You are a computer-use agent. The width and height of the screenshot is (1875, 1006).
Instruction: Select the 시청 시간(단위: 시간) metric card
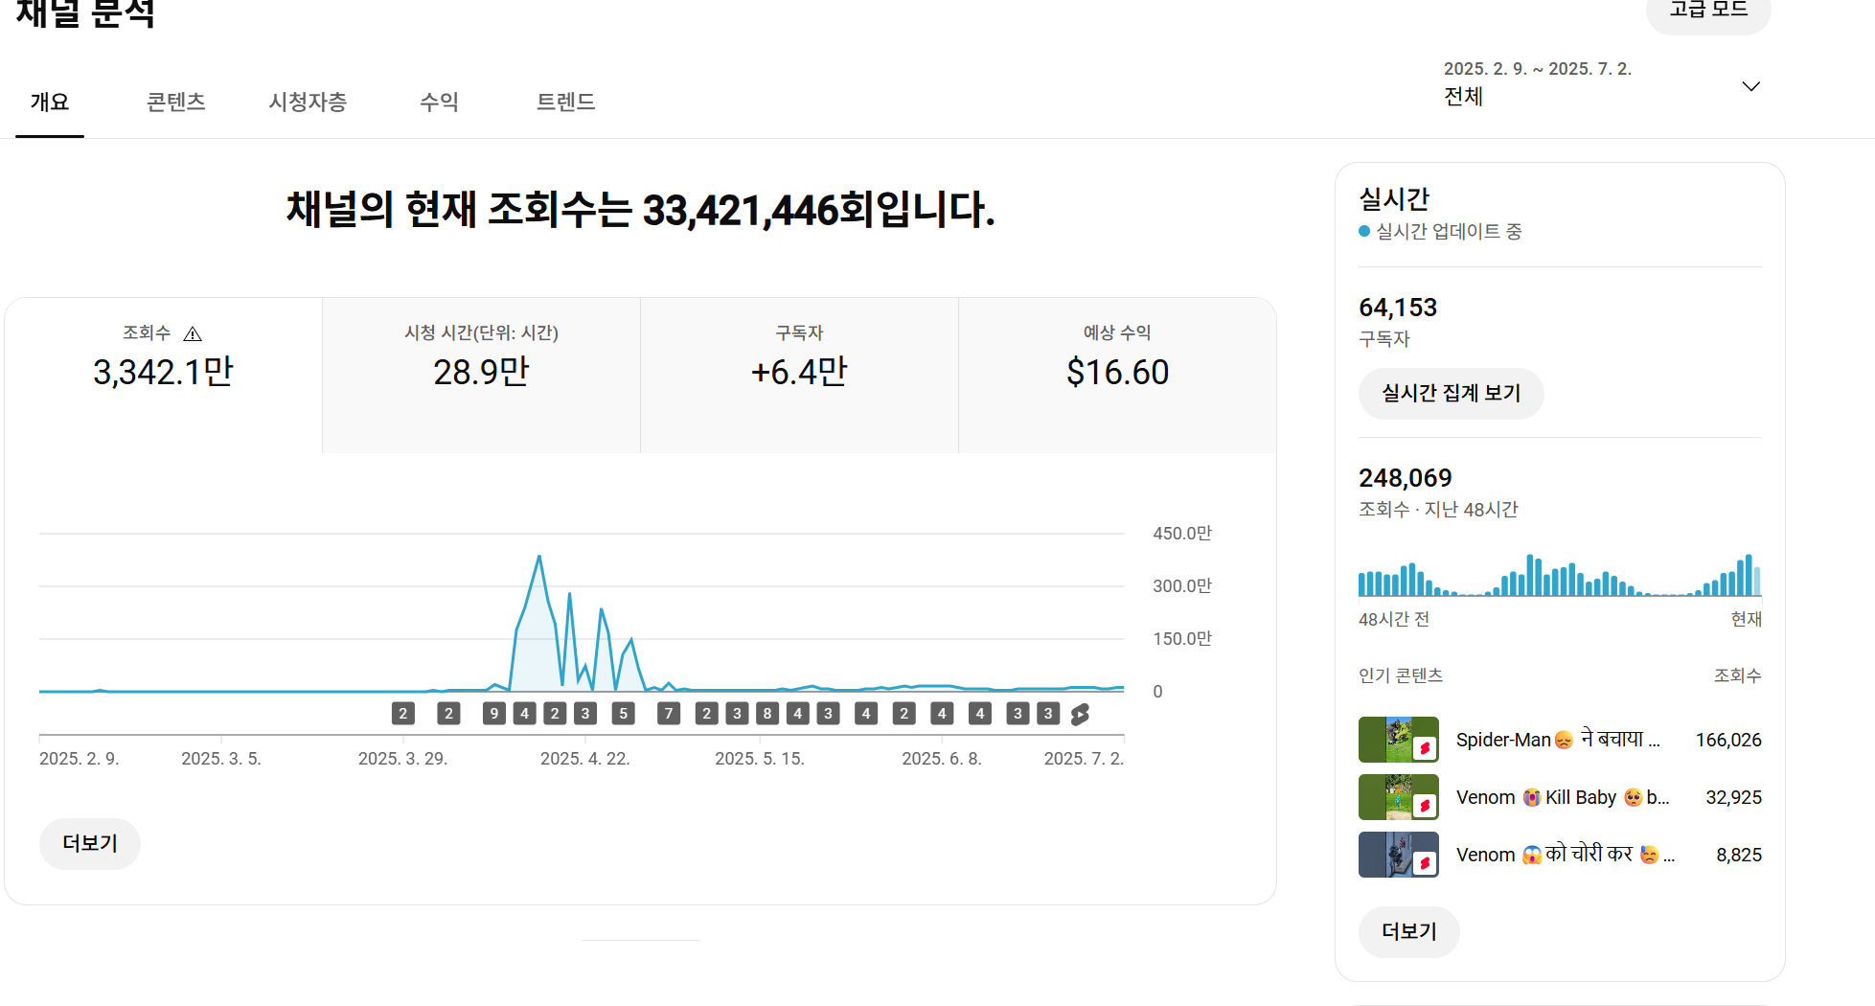coord(481,375)
